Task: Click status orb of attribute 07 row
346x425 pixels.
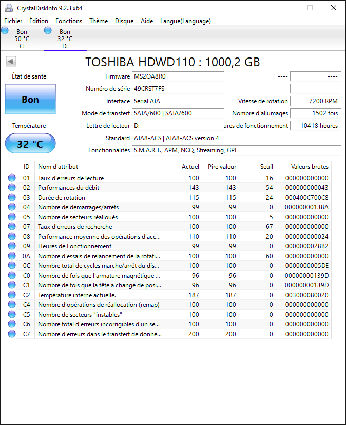Action: [x=12, y=226]
